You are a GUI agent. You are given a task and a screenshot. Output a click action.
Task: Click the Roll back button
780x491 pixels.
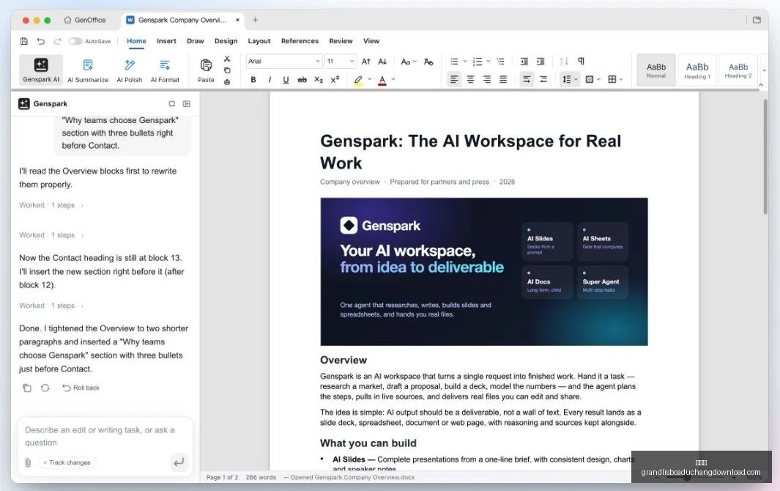coord(81,388)
